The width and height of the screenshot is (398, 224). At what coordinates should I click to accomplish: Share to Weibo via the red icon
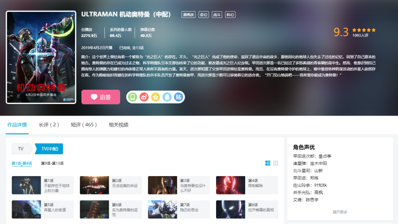144,97
